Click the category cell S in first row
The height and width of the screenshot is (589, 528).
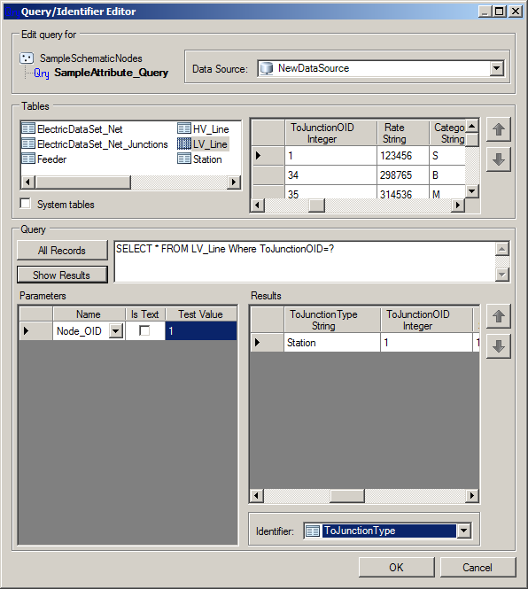click(447, 156)
